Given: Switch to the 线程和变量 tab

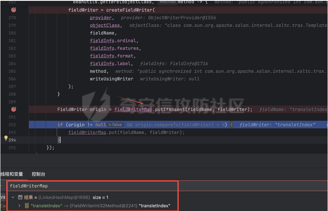Looking at the screenshot, I should point(12,174).
